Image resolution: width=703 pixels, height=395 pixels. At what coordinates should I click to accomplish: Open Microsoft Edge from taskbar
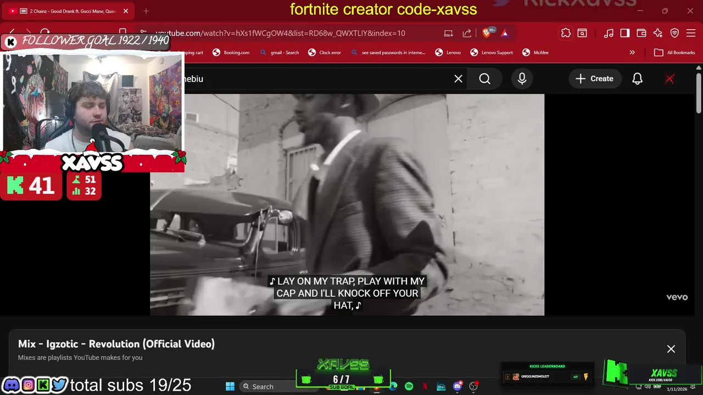coord(393,387)
